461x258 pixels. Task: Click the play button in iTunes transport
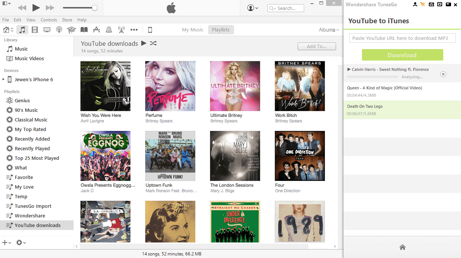pos(36,7)
